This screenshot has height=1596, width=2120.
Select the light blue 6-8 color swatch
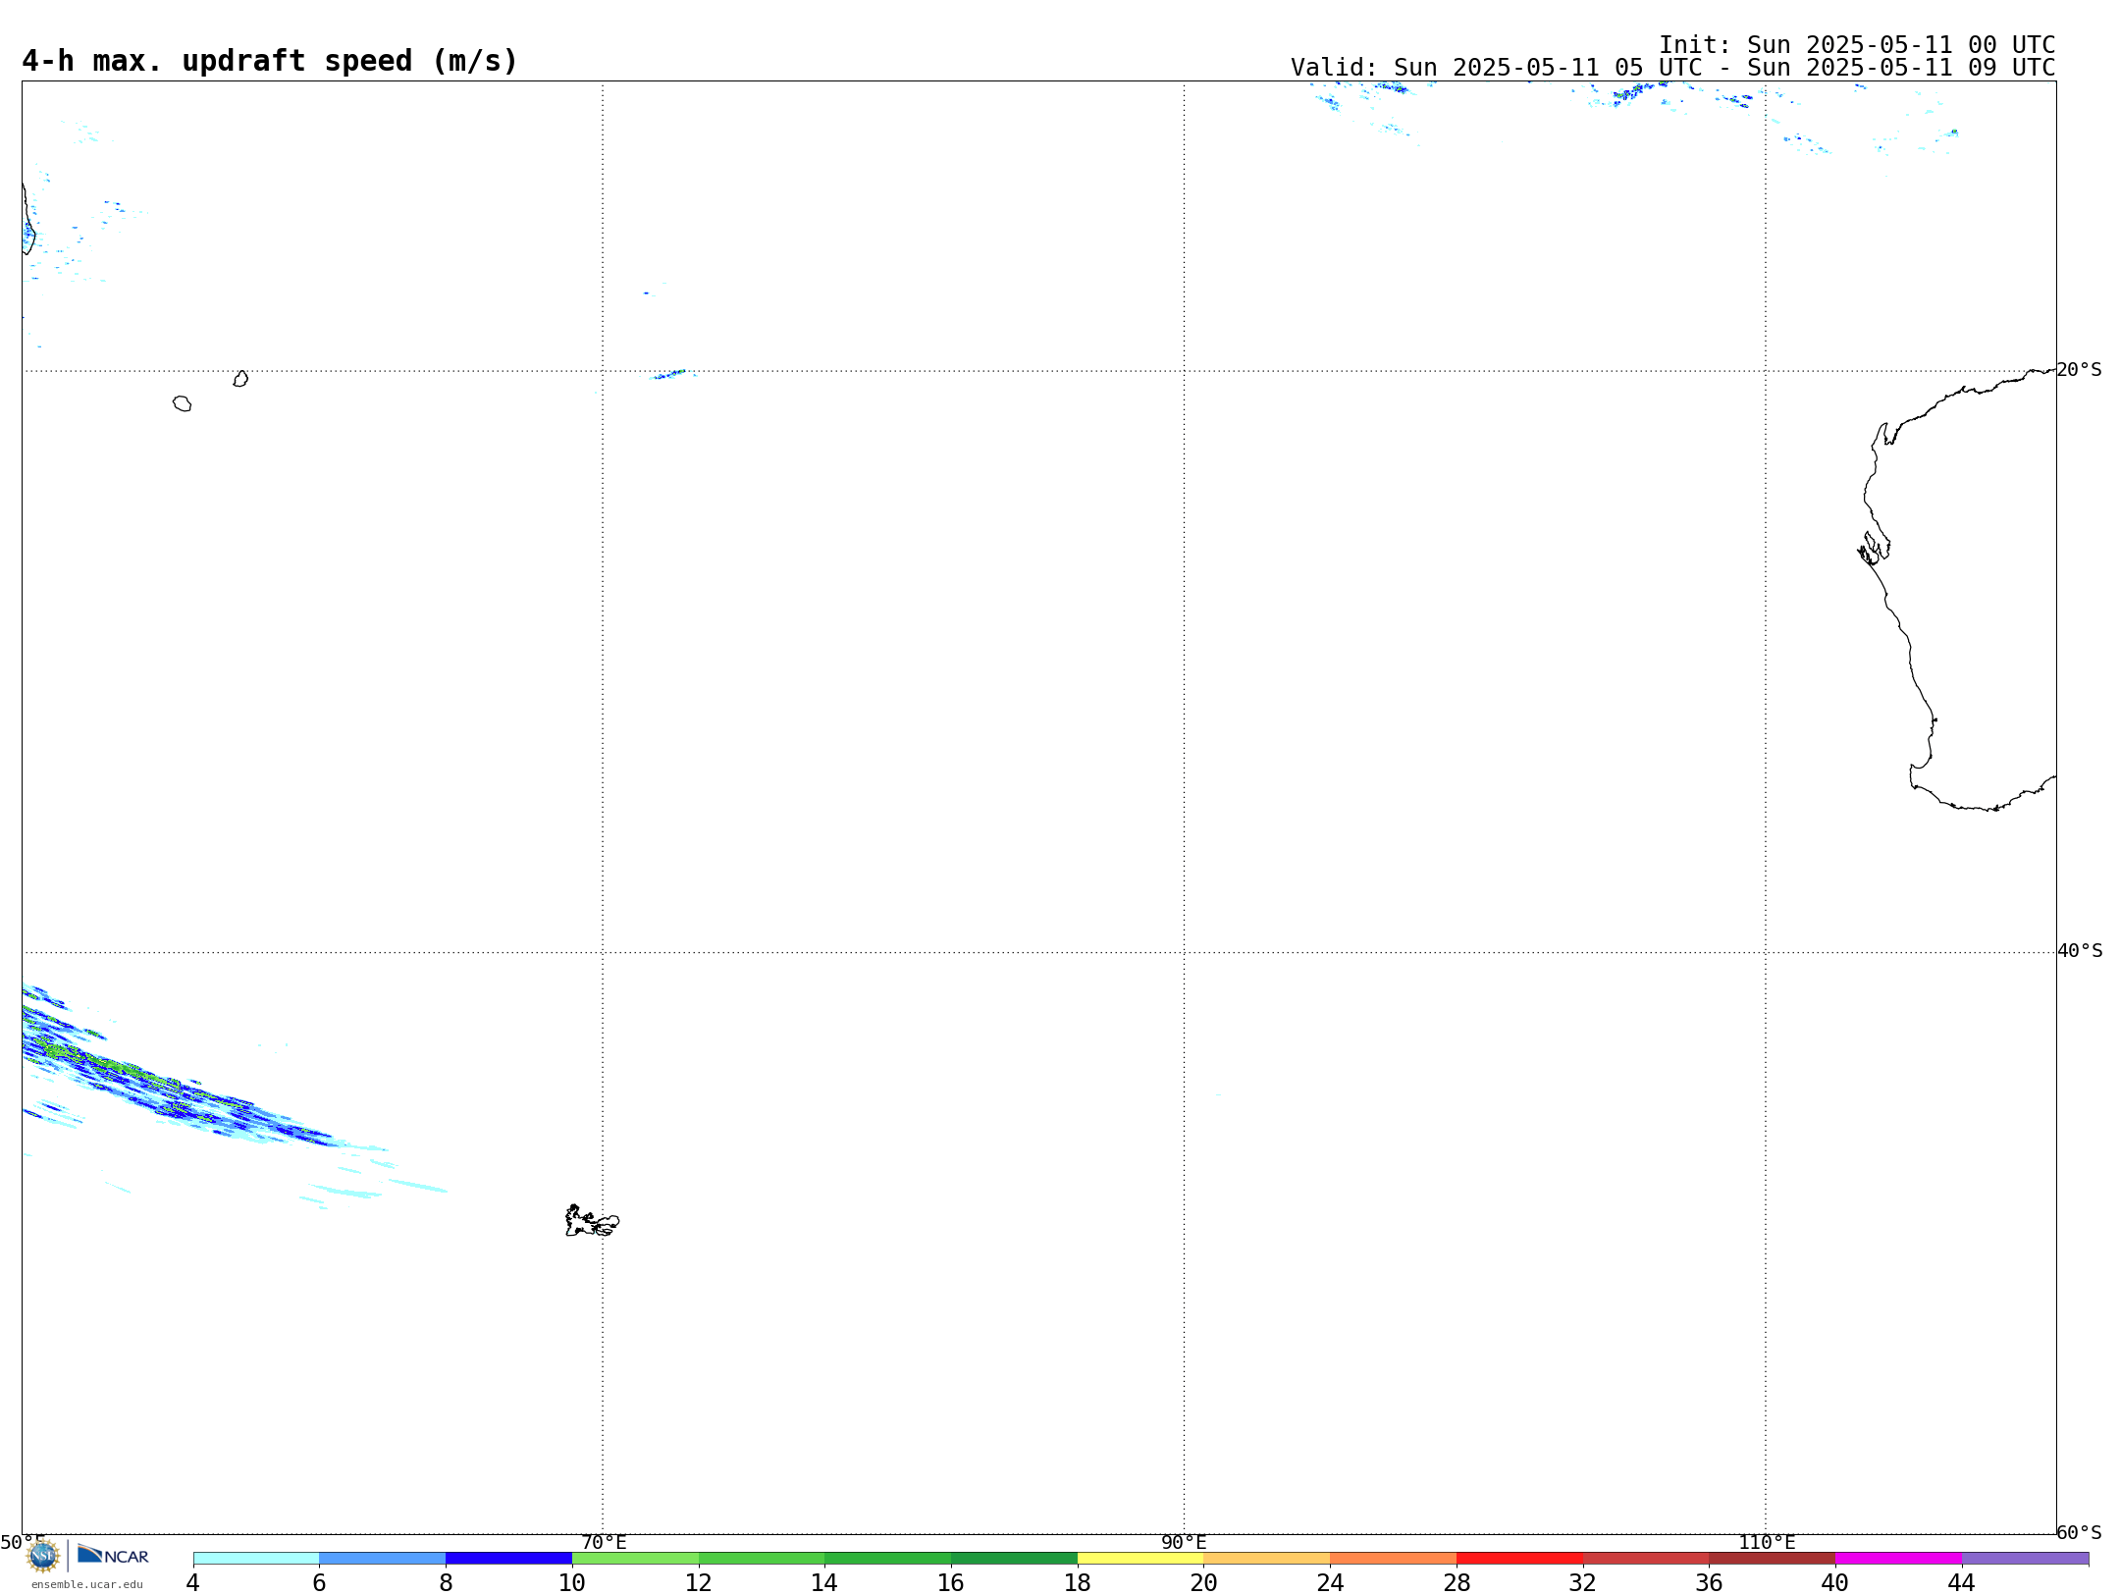pyautogui.click(x=383, y=1559)
